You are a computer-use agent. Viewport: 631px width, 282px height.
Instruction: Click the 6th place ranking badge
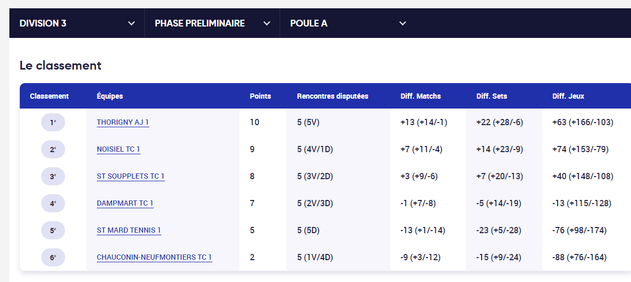(x=53, y=258)
